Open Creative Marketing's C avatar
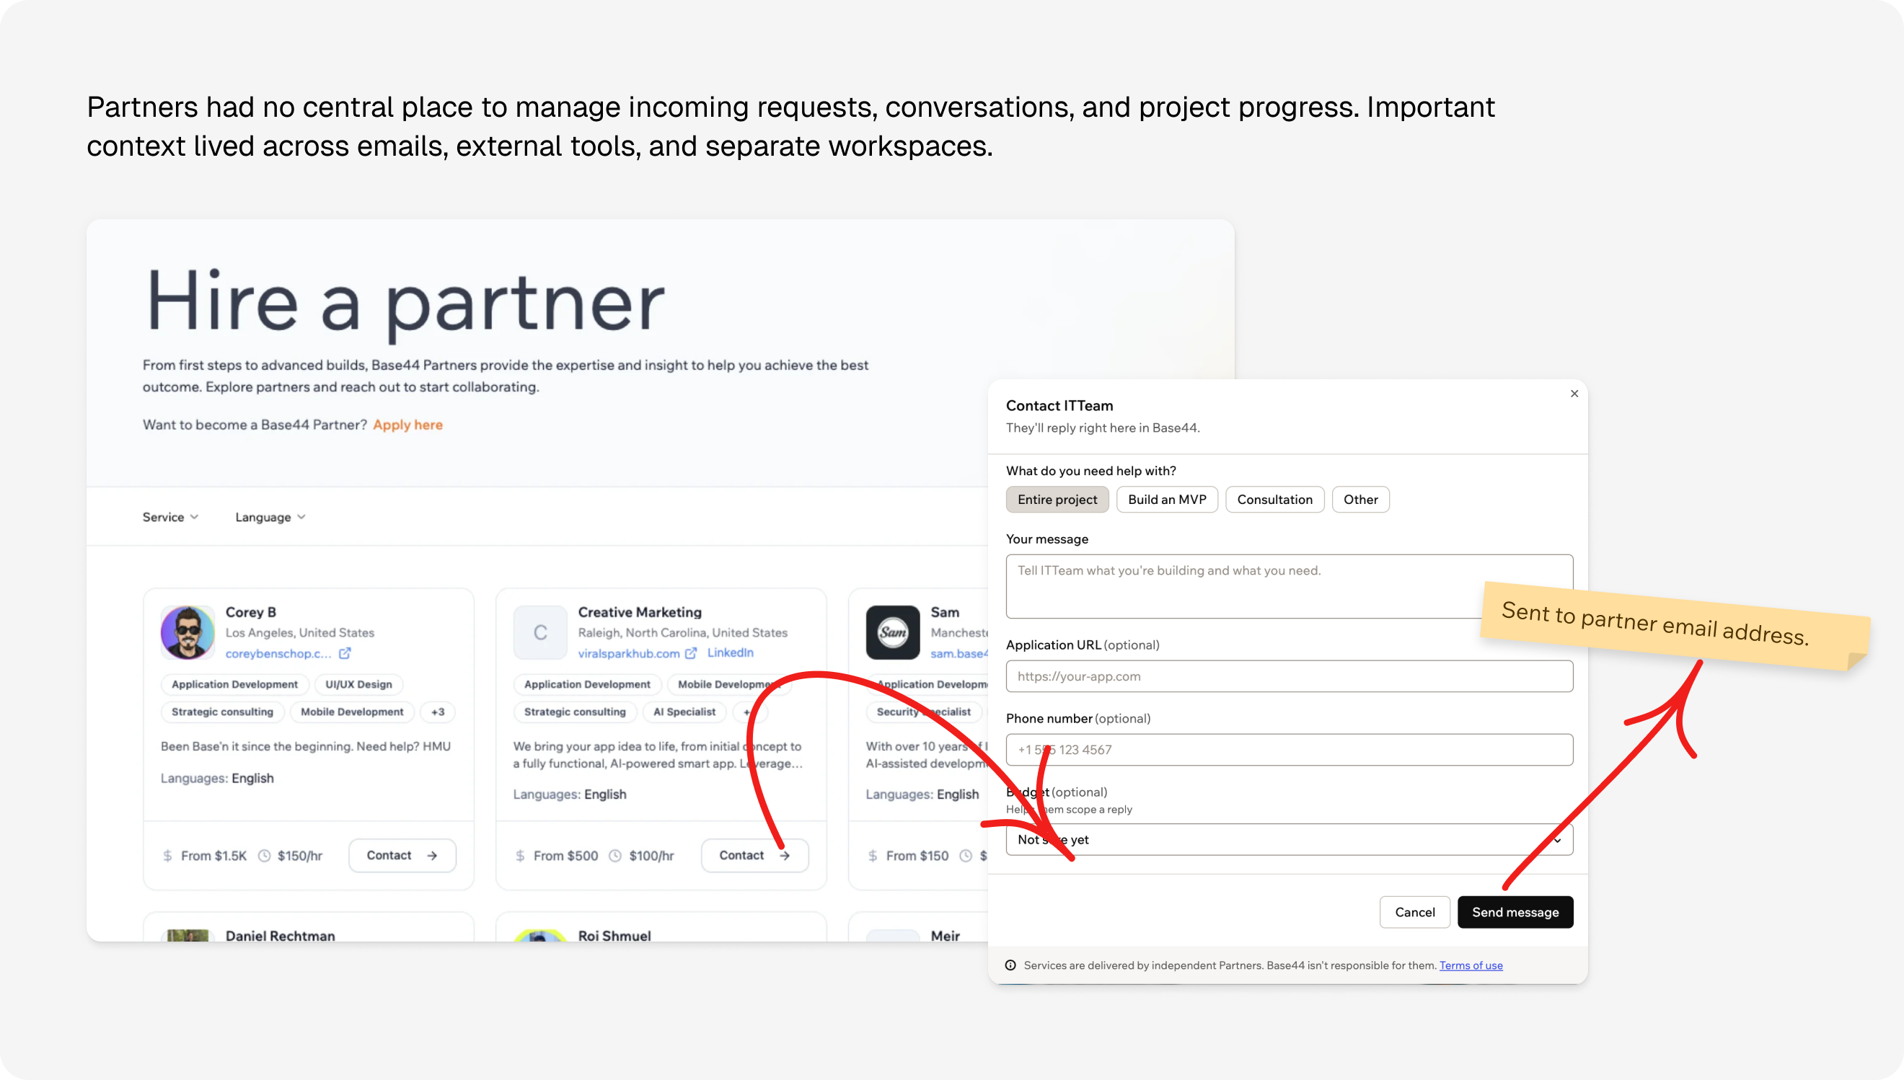 pyautogui.click(x=540, y=632)
